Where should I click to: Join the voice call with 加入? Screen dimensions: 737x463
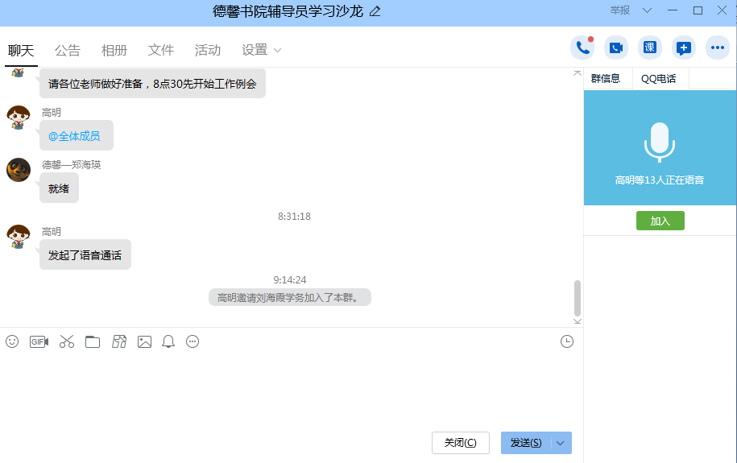click(x=660, y=221)
